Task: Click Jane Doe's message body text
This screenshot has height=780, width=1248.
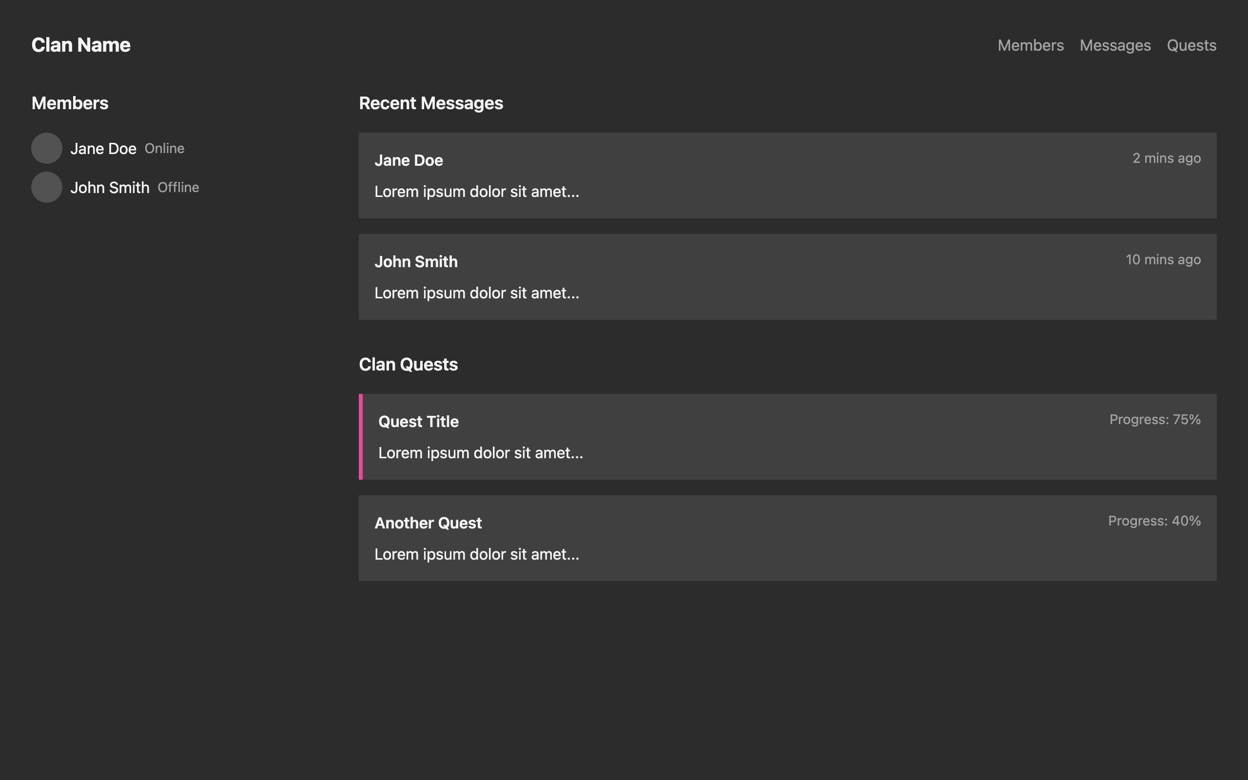Action: [x=476, y=192]
